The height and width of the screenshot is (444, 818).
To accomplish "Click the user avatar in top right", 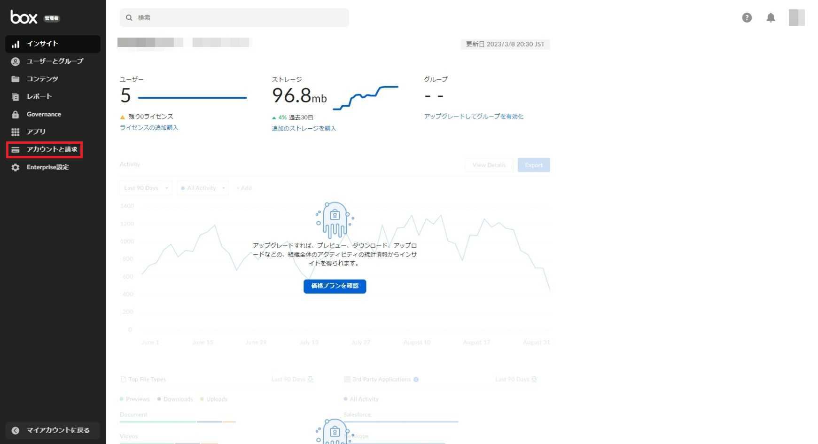I will coord(796,18).
